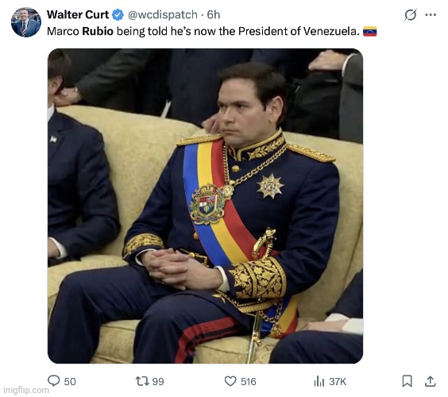Open Walter Curt display name link
The height and width of the screenshot is (397, 448).
pos(78,14)
